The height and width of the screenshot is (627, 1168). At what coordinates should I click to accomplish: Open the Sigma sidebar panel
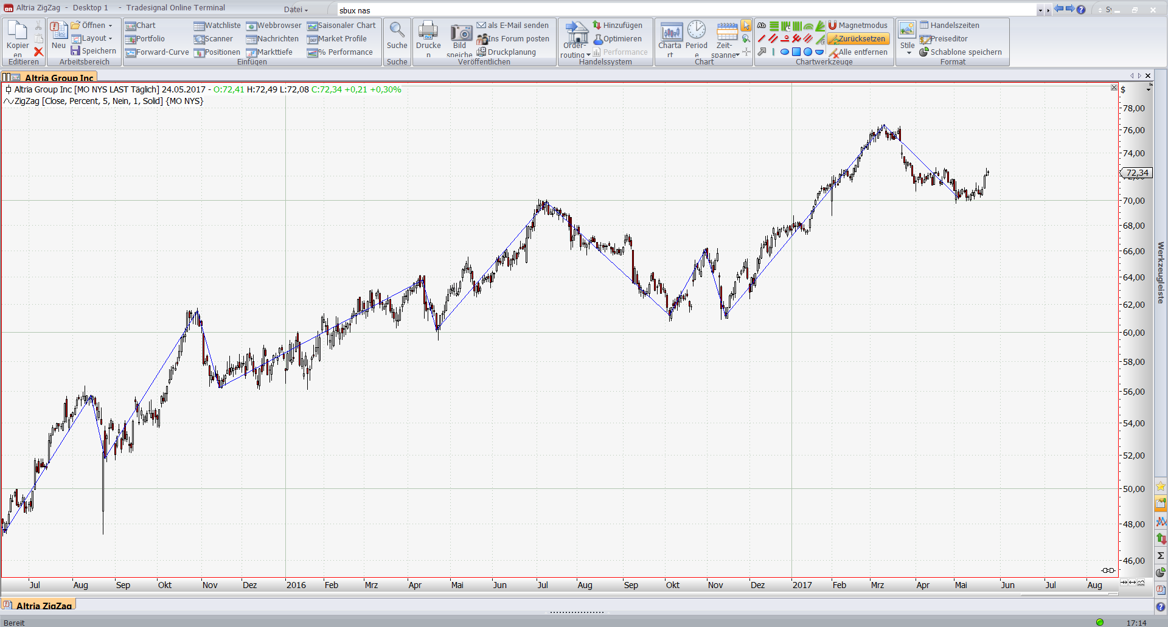(1161, 555)
